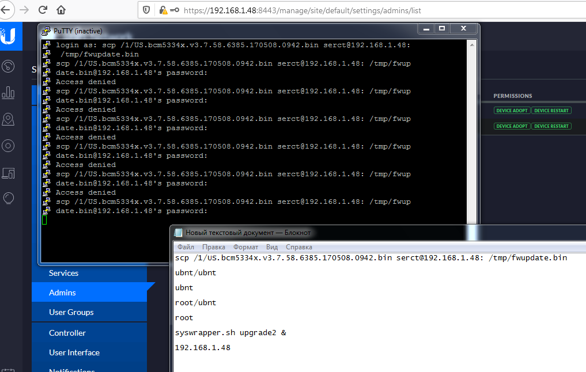Viewport: 586px width, 372px height.
Task: Select User Groups in settings sidebar
Action: pyautogui.click(x=71, y=312)
